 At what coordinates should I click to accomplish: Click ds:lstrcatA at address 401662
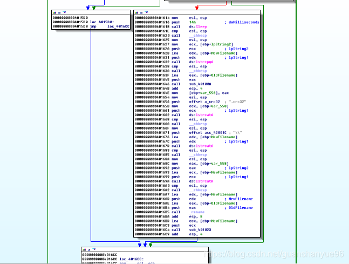tap(201, 115)
